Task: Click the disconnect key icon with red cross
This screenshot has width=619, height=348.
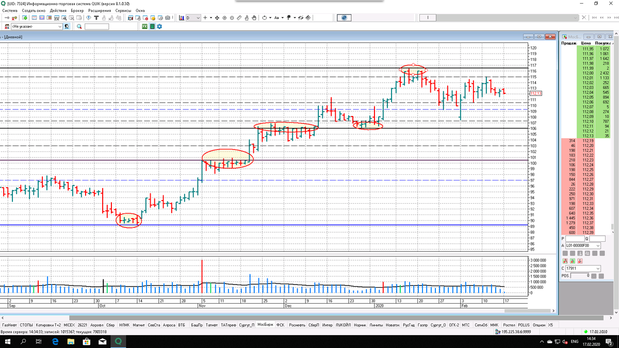Action: pyautogui.click(x=14, y=18)
